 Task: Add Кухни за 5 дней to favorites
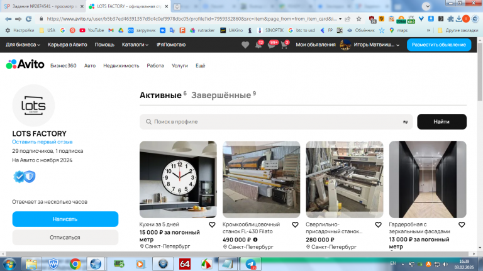(212, 225)
